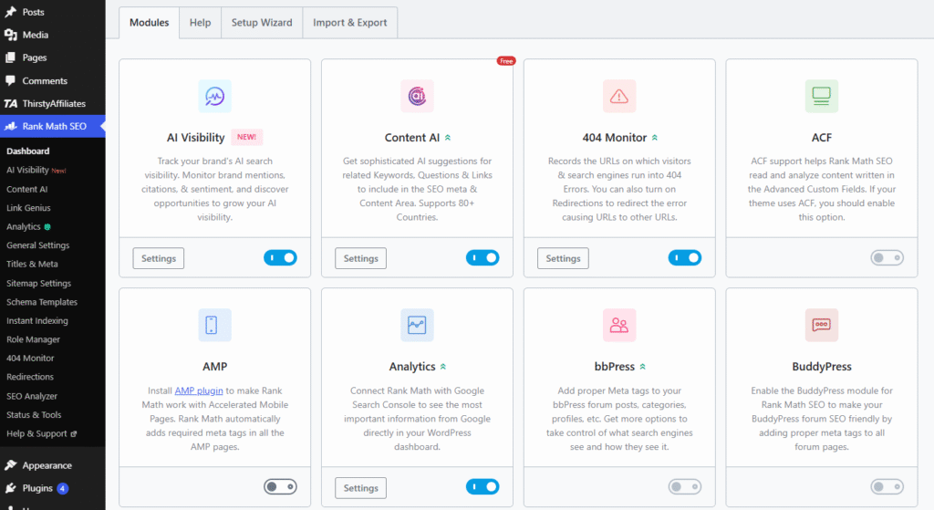Screen dimensions: 934x510
Task: Enable the ACF module toggle
Action: [887, 258]
